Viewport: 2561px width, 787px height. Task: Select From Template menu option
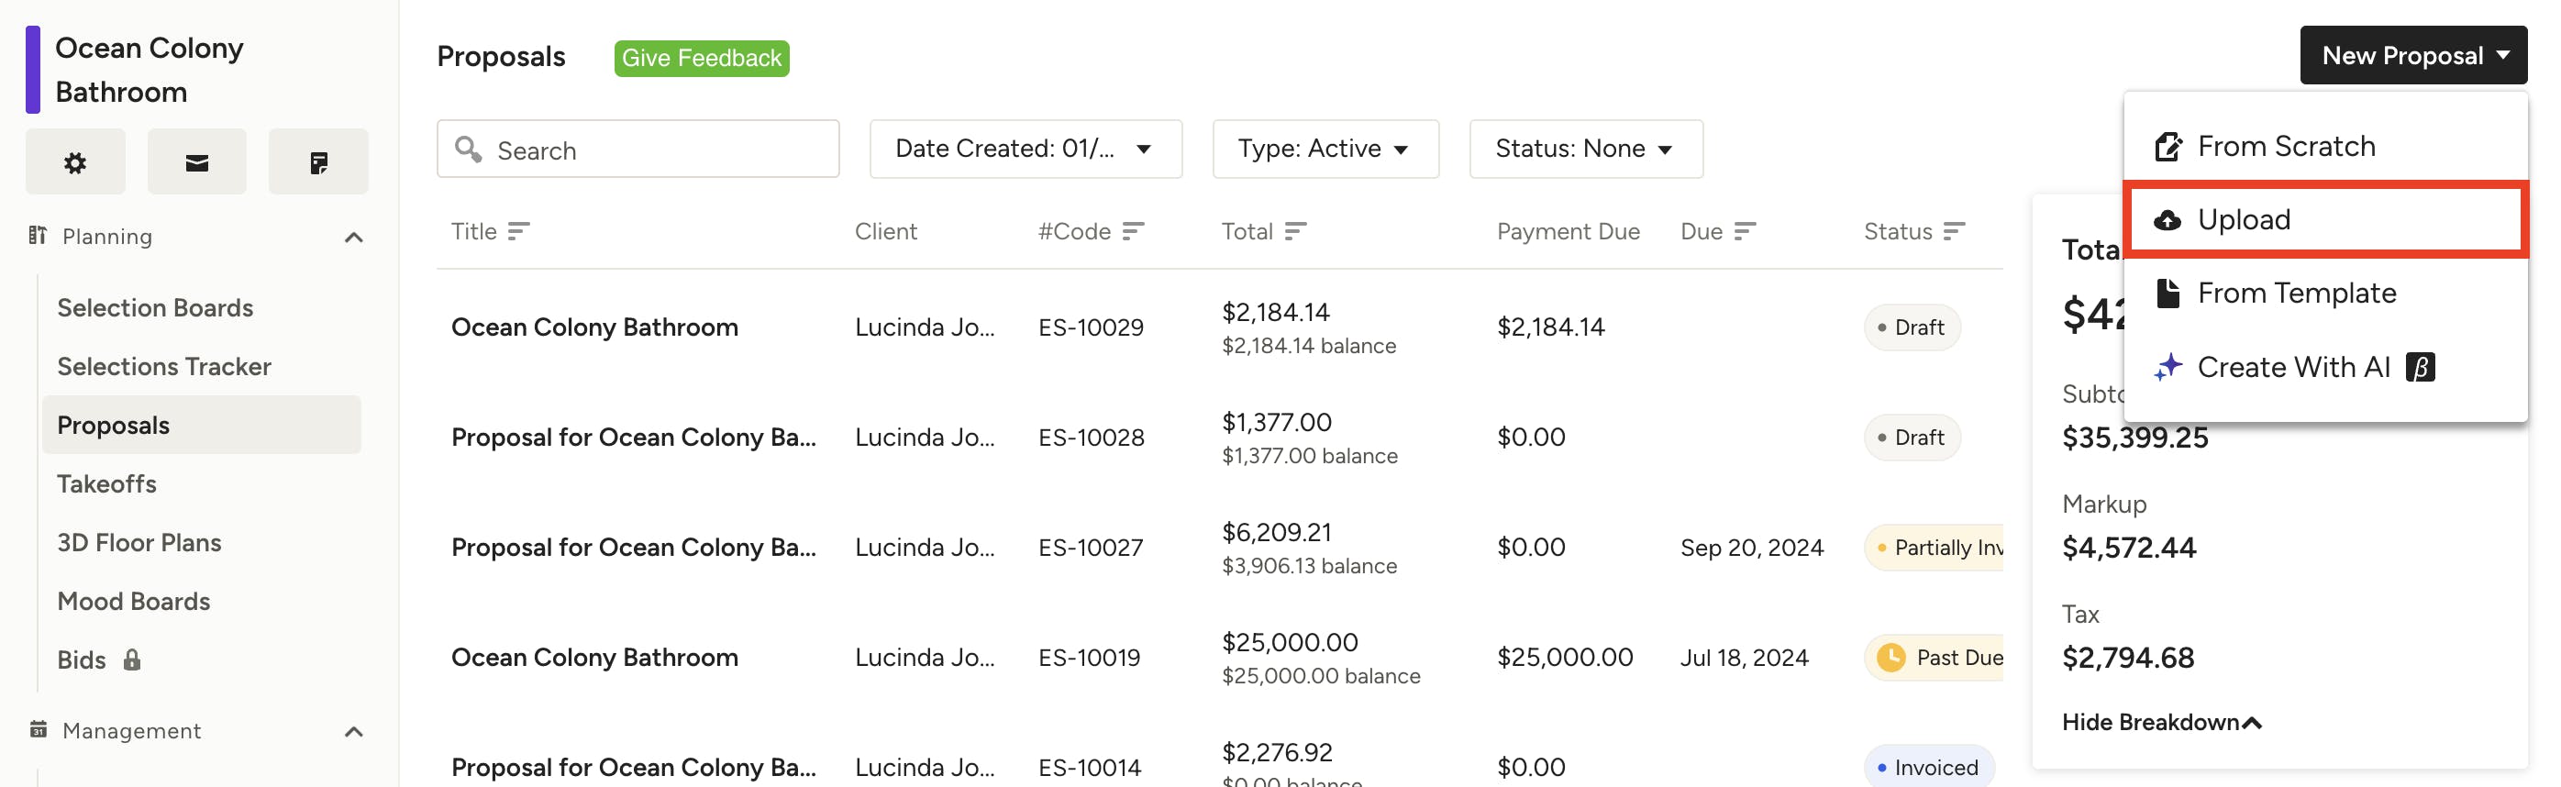coord(2297,294)
